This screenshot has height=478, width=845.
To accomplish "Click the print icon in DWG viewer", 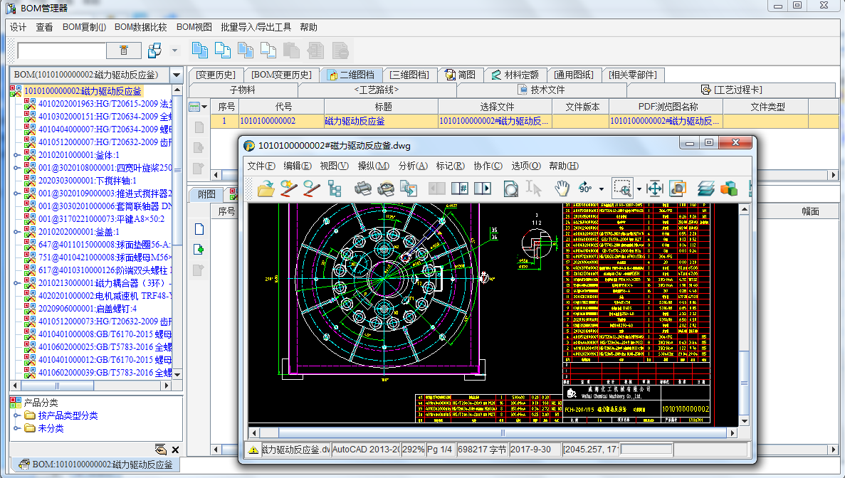I will [x=362, y=188].
